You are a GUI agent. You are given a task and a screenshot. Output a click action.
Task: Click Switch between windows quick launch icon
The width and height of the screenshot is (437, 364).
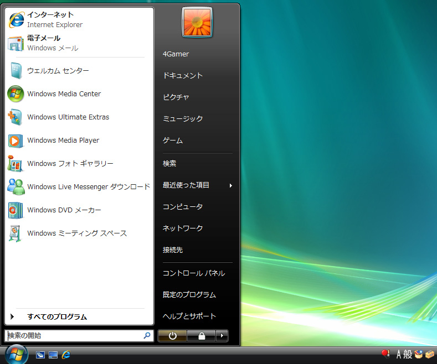[x=40, y=355]
